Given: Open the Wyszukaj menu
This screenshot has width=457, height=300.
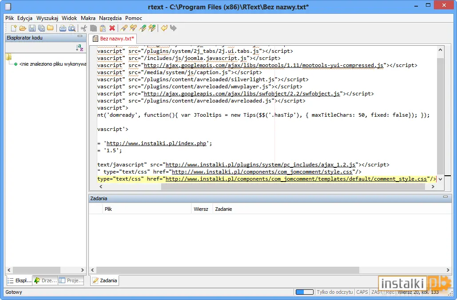Looking at the screenshot, I should pyautogui.click(x=47, y=18).
